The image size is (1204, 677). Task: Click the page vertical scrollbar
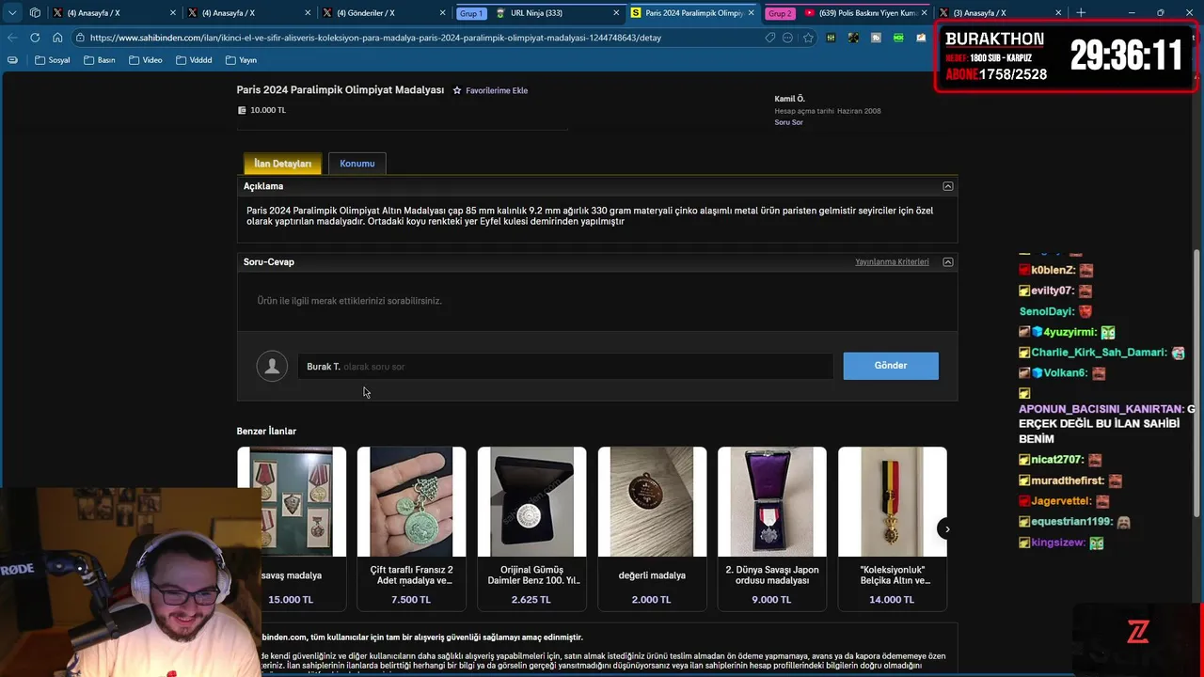tap(1196, 382)
